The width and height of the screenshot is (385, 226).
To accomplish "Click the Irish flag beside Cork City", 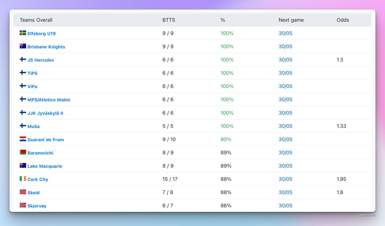I will (23, 179).
